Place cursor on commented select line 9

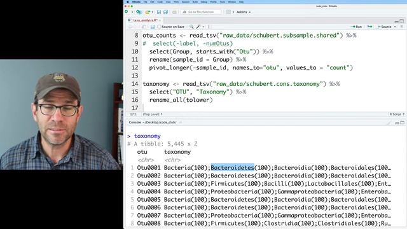pos(188,44)
